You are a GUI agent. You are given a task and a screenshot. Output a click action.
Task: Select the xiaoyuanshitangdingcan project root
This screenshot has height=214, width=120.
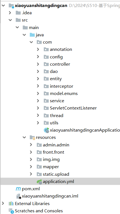[41, 6]
